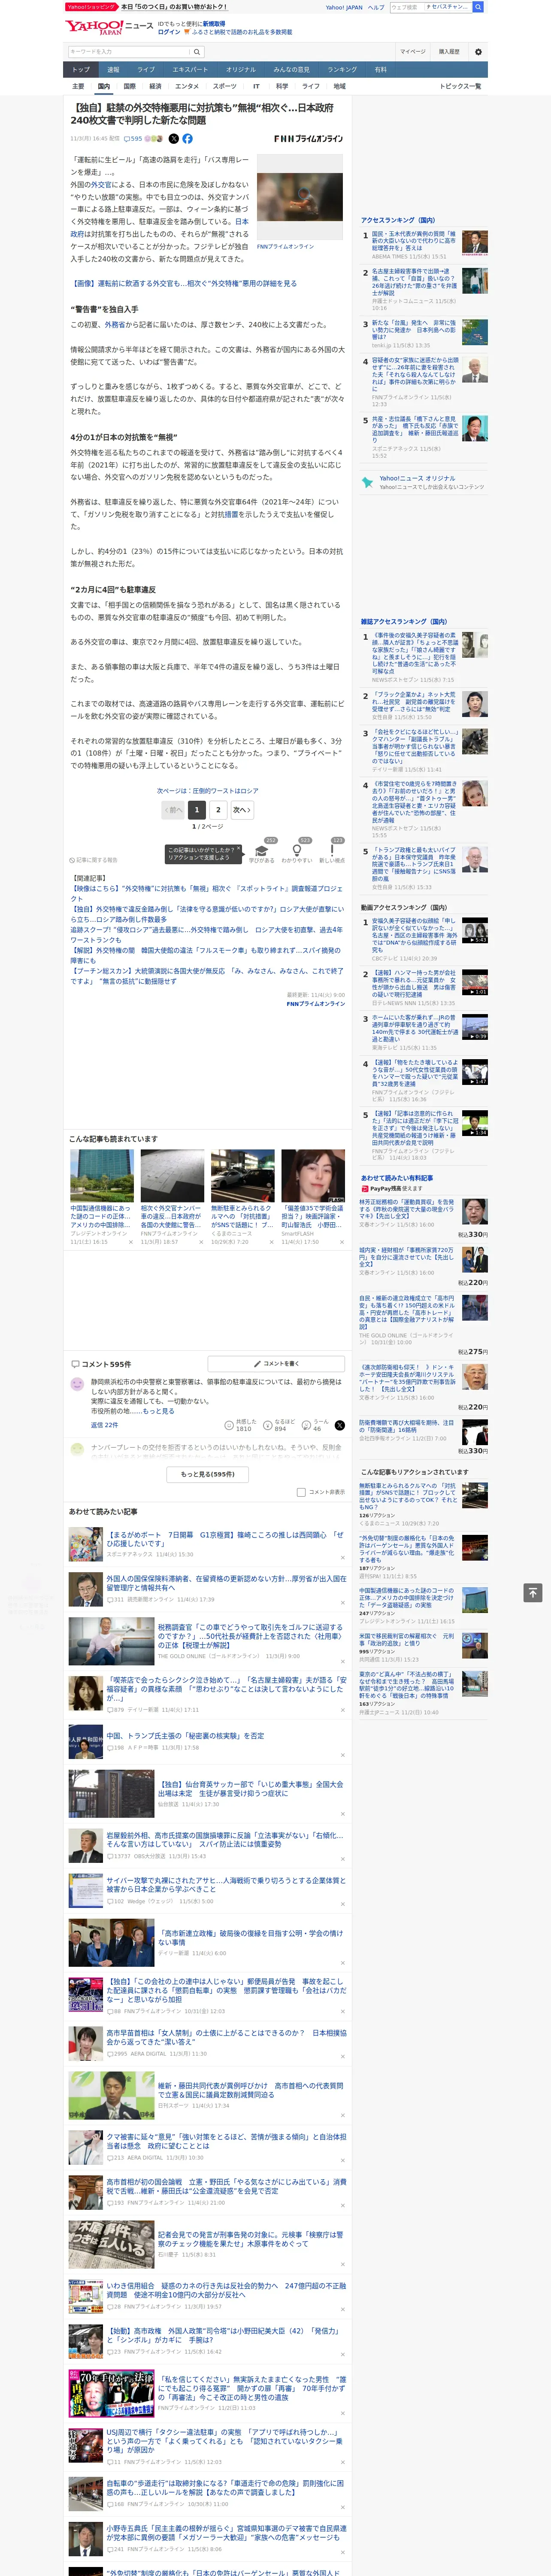The width and height of the screenshot is (551, 2576).
Task: Share article on X icon
Action: (174, 139)
